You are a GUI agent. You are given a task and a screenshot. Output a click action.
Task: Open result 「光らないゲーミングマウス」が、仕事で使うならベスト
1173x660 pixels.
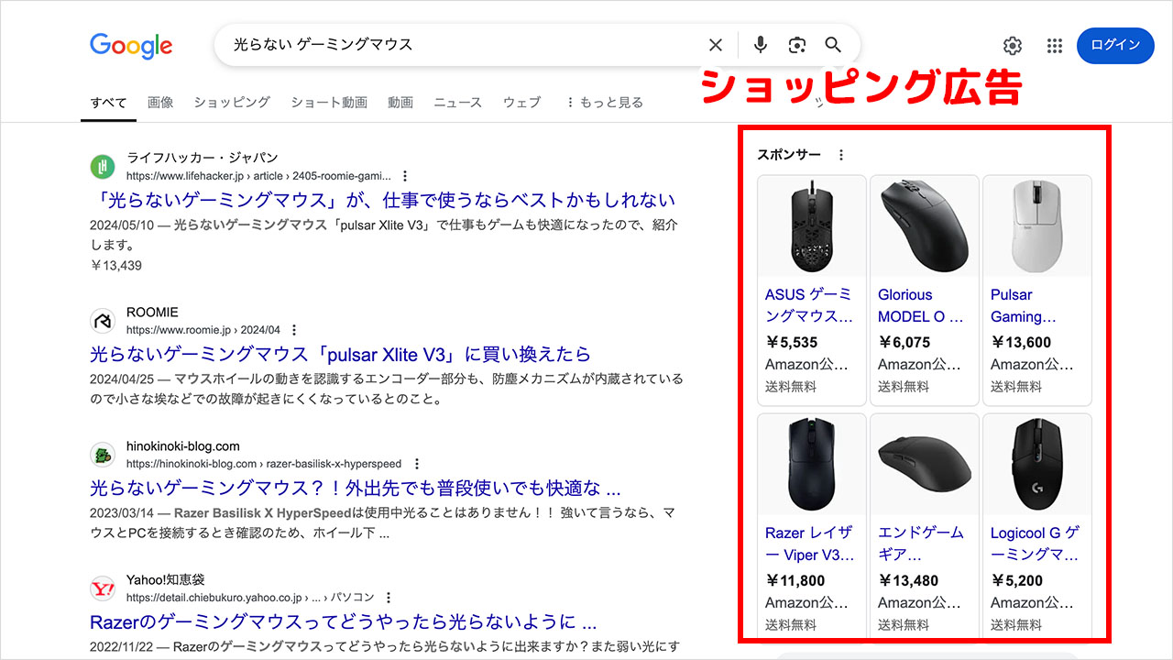pos(382,200)
